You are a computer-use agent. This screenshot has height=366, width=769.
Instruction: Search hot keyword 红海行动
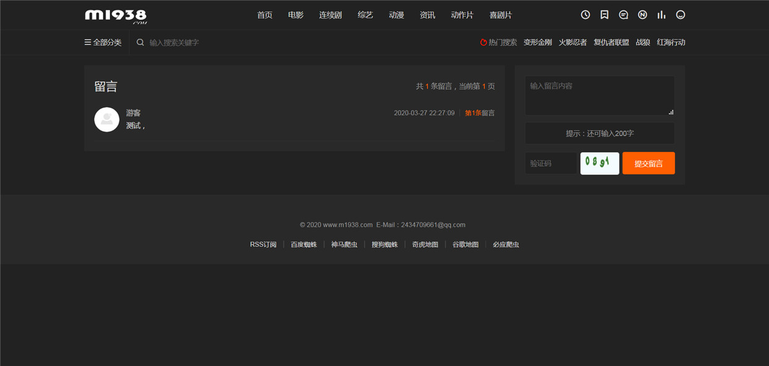coord(671,43)
